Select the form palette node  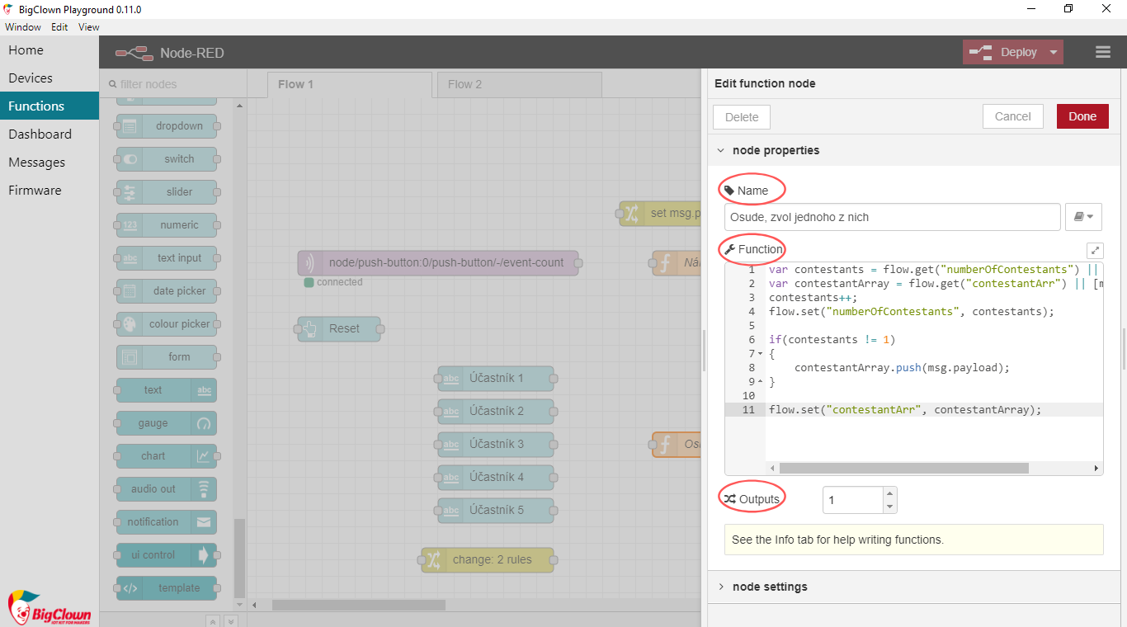pyautogui.click(x=167, y=357)
